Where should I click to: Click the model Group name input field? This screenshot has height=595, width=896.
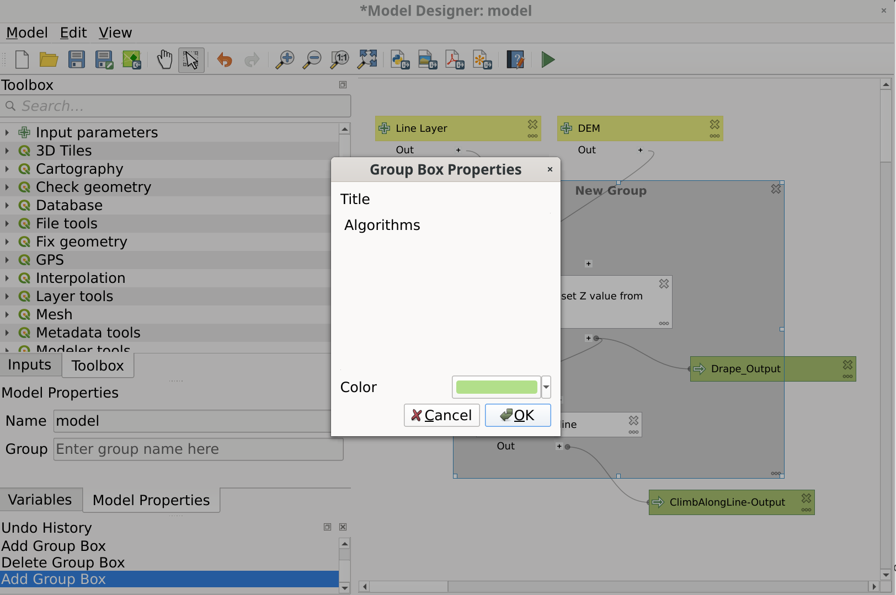[x=198, y=449]
